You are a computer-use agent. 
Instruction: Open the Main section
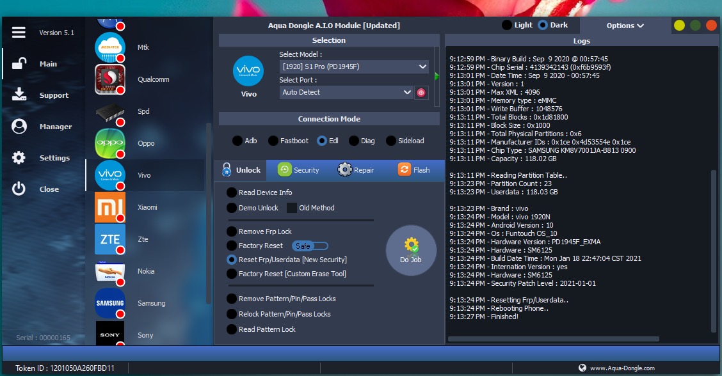coord(49,64)
